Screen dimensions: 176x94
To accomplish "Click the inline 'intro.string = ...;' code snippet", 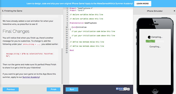I will pyautogui.click(x=31, y=44).
